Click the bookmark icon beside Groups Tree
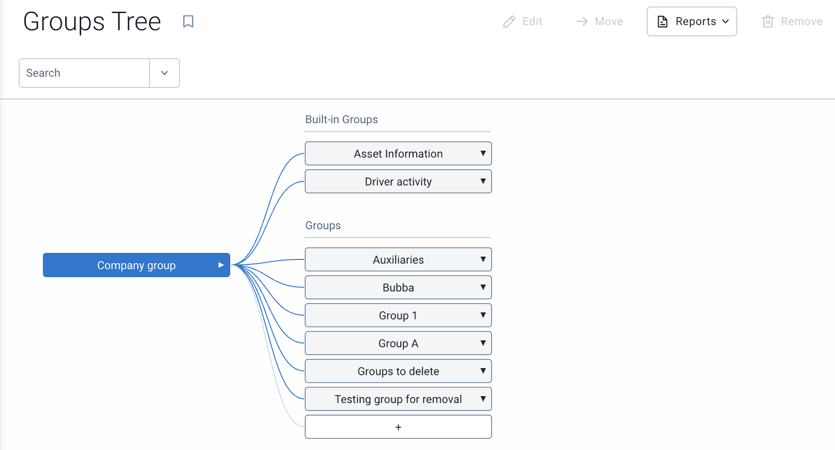The width and height of the screenshot is (835, 450). tap(188, 21)
